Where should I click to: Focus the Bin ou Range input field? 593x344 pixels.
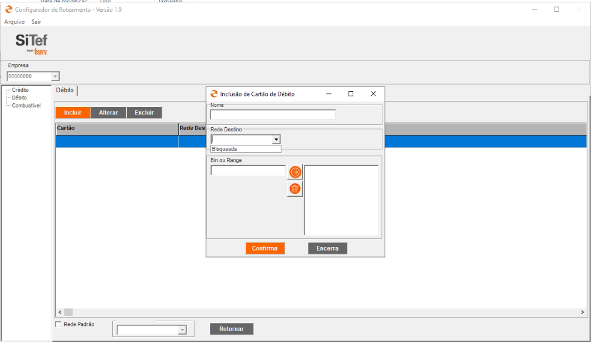pos(248,171)
